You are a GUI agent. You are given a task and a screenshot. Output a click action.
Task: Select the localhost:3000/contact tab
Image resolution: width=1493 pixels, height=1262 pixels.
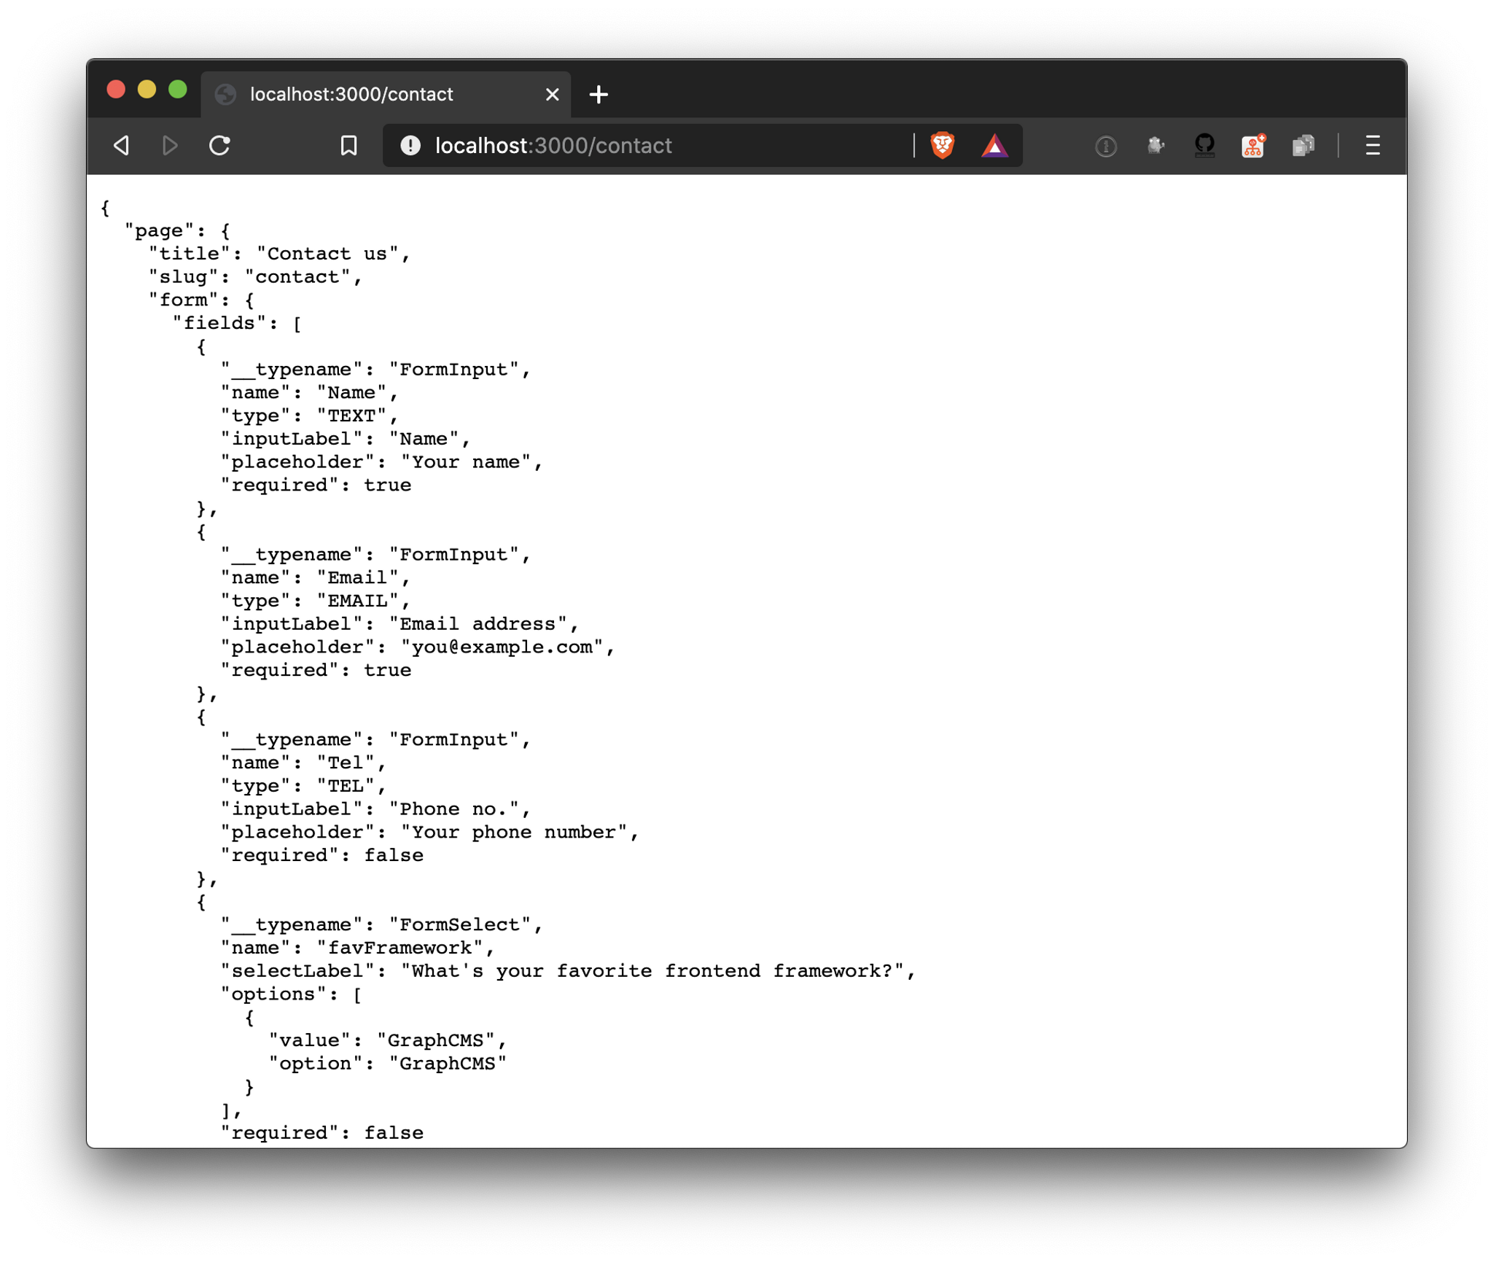tap(350, 93)
